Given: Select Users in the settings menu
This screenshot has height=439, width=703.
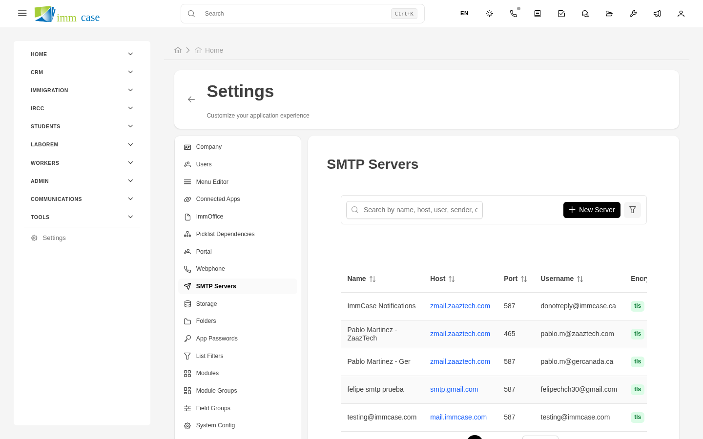Looking at the screenshot, I should tap(238, 164).
